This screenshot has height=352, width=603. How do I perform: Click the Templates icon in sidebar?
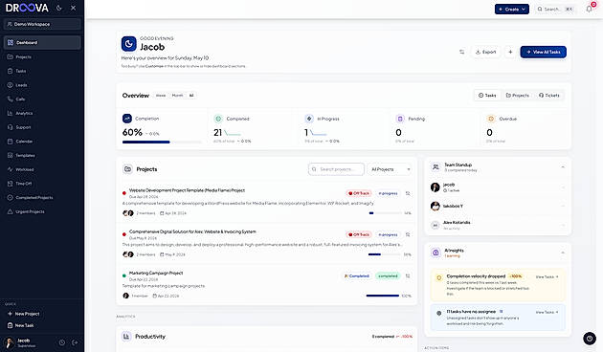coord(10,155)
